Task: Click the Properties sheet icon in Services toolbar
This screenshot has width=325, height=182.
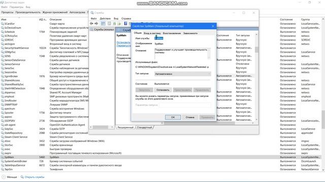Action: 109,24
